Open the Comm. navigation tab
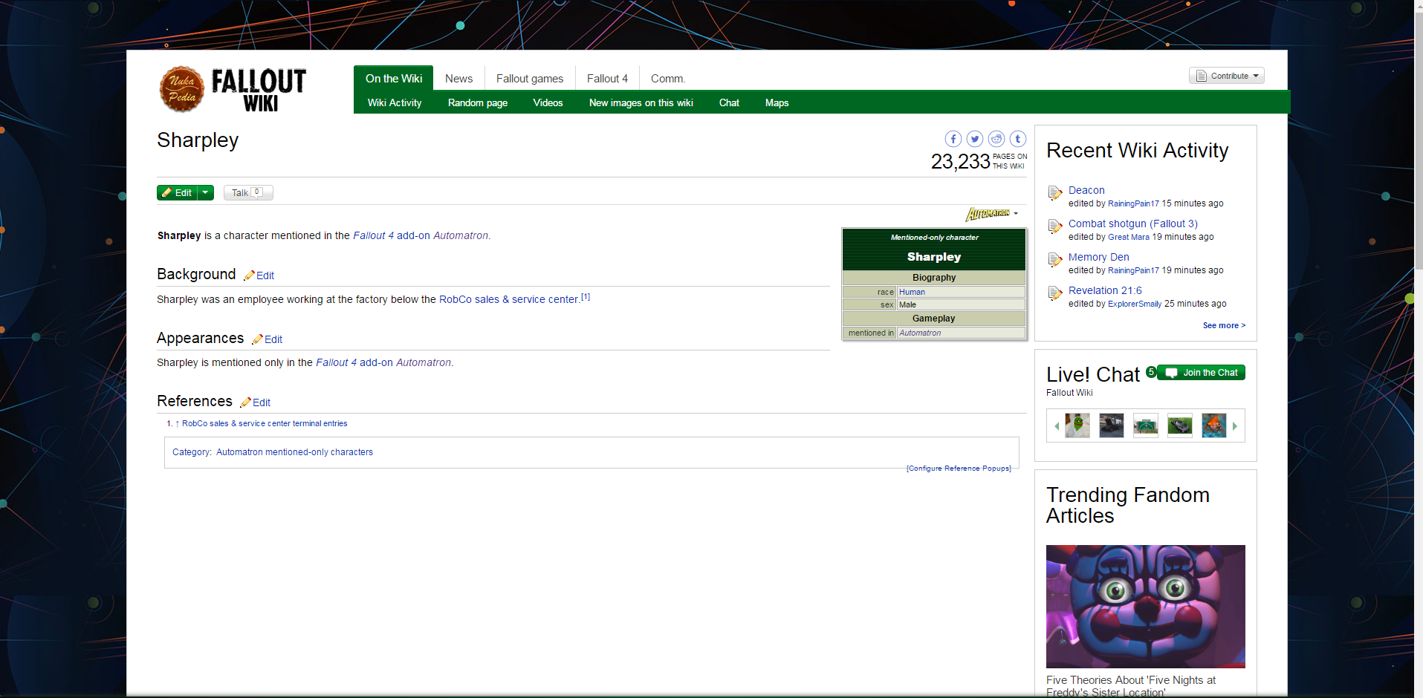Screen dimensions: 1423x698 click(x=668, y=78)
